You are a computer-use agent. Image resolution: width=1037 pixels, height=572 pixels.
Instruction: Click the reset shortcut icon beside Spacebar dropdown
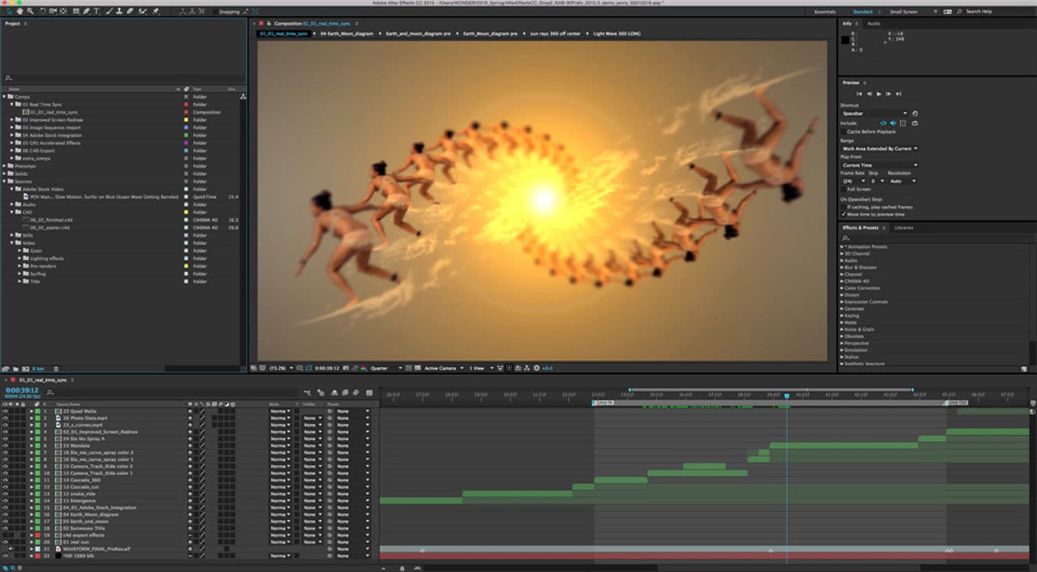coord(915,113)
